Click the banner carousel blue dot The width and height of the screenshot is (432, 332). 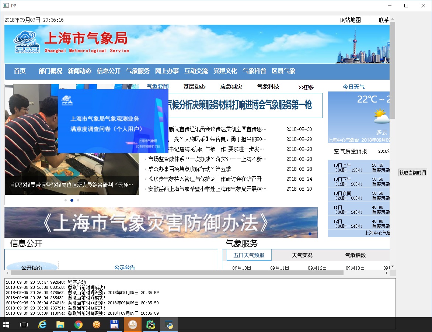pos(310,234)
